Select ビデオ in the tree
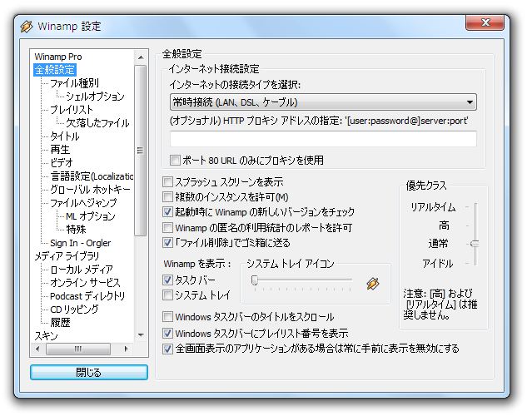527x416 pixels. [x=62, y=163]
